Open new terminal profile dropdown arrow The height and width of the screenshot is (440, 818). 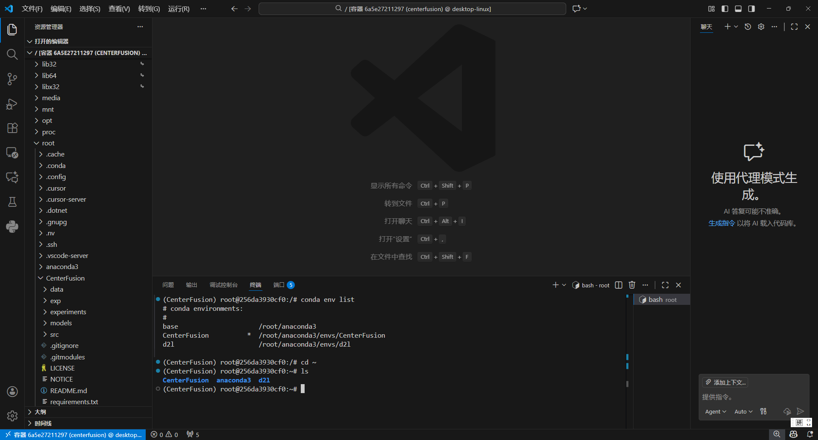click(x=564, y=285)
